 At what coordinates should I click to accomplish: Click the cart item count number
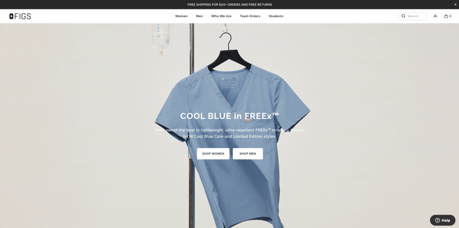point(450,17)
